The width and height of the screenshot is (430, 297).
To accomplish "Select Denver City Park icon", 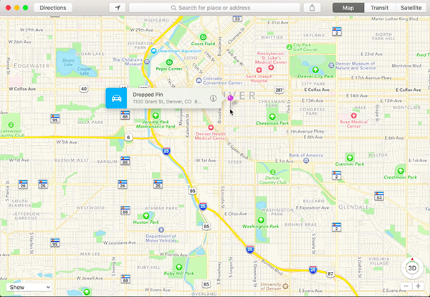I will (315, 70).
